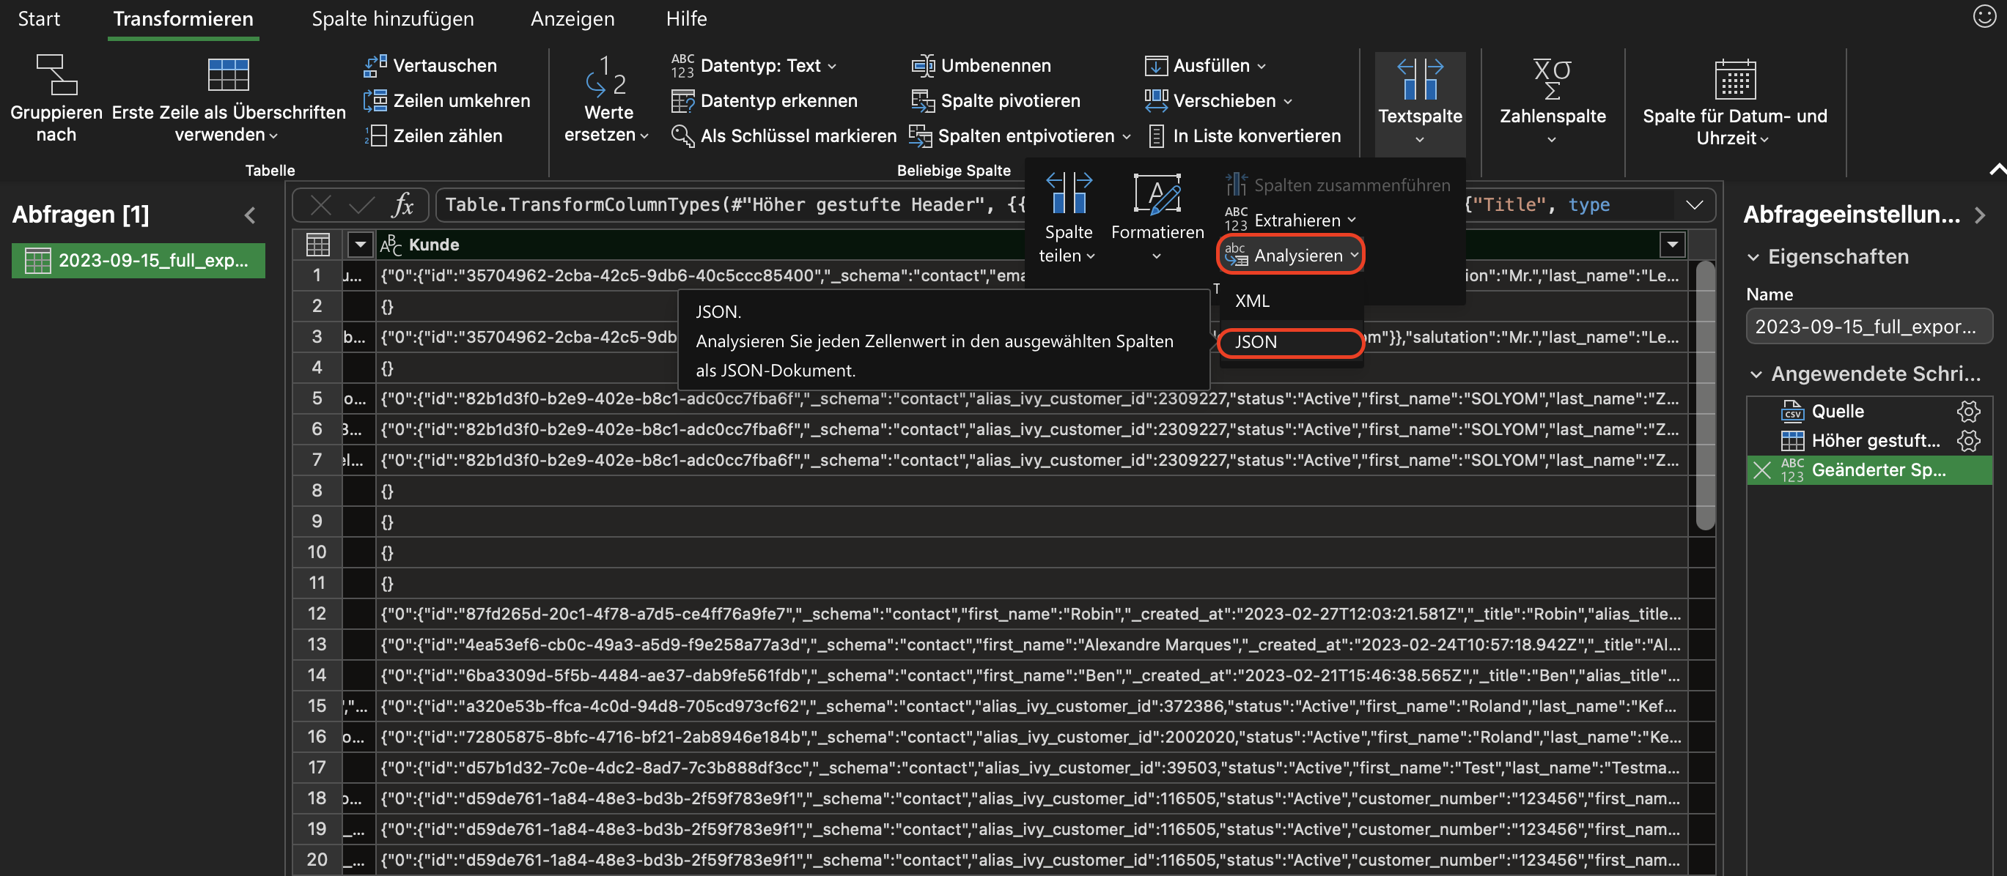
Task: Click the cell in row 2 showing {}
Action: 1031,306
